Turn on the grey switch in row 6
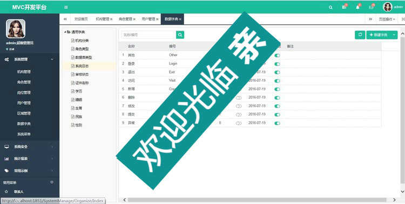This screenshot has width=405, height=204. [x=239, y=98]
